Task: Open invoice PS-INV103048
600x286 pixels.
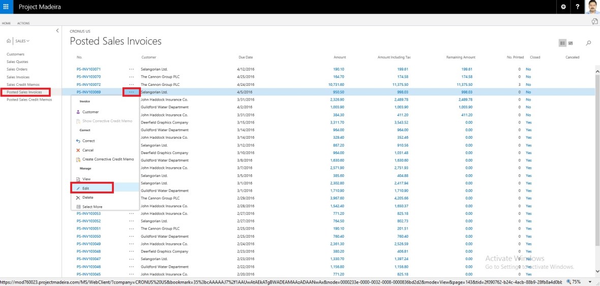Action: click(x=89, y=251)
